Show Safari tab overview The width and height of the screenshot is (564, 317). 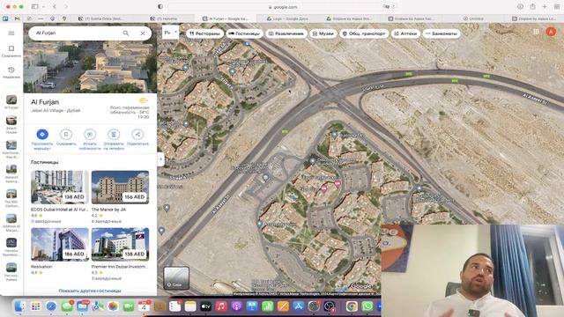(x=556, y=7)
